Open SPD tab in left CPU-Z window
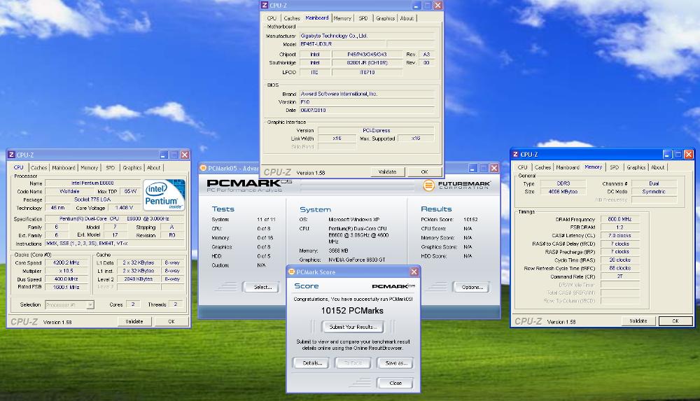 [111, 168]
